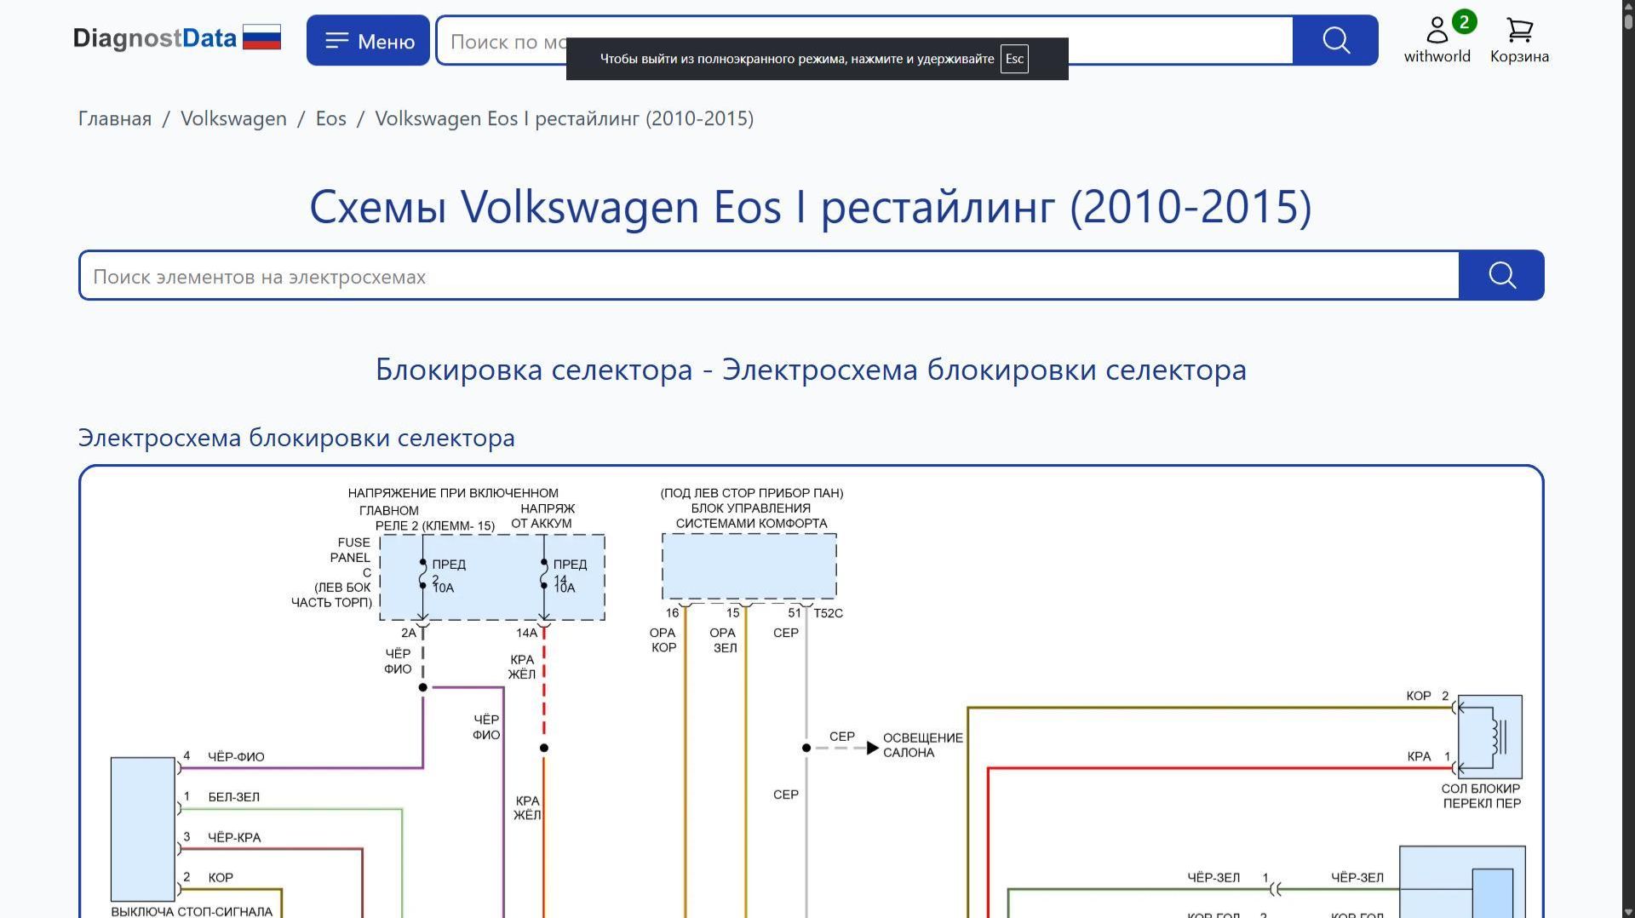The width and height of the screenshot is (1635, 918).
Task: Open the Volkswagen breadcrumb link
Action: [x=233, y=118]
